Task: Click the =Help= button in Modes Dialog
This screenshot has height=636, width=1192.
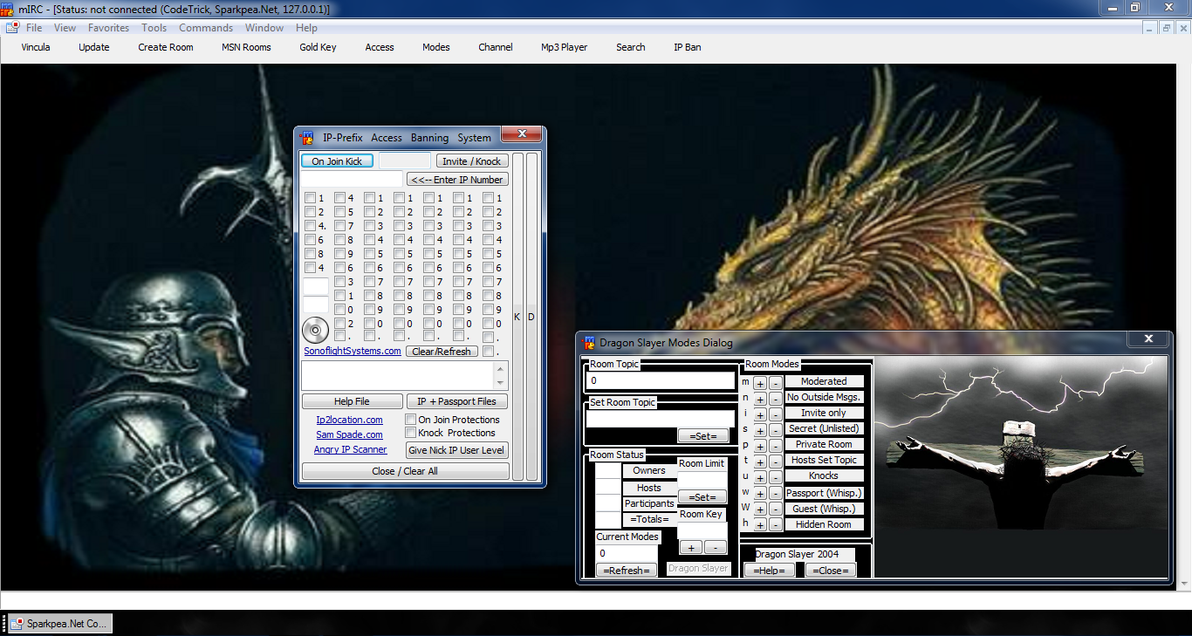Action: click(x=769, y=571)
